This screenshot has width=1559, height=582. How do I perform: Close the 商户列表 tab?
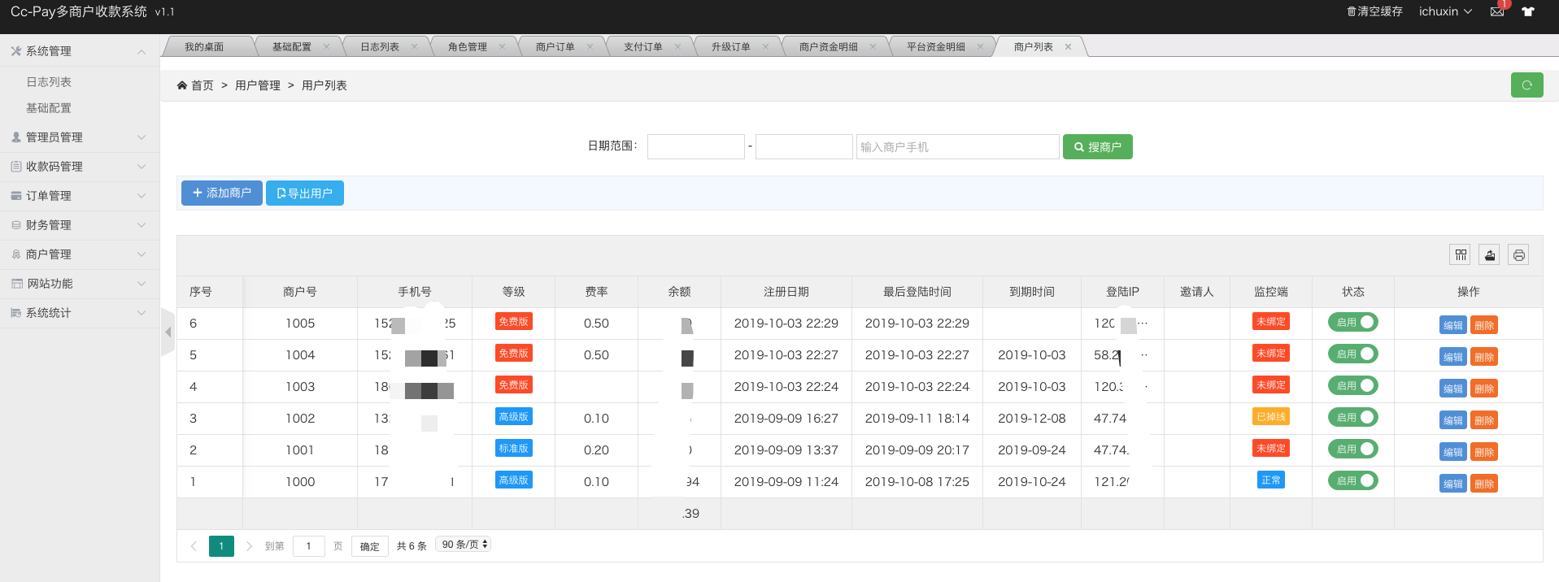coord(1068,47)
